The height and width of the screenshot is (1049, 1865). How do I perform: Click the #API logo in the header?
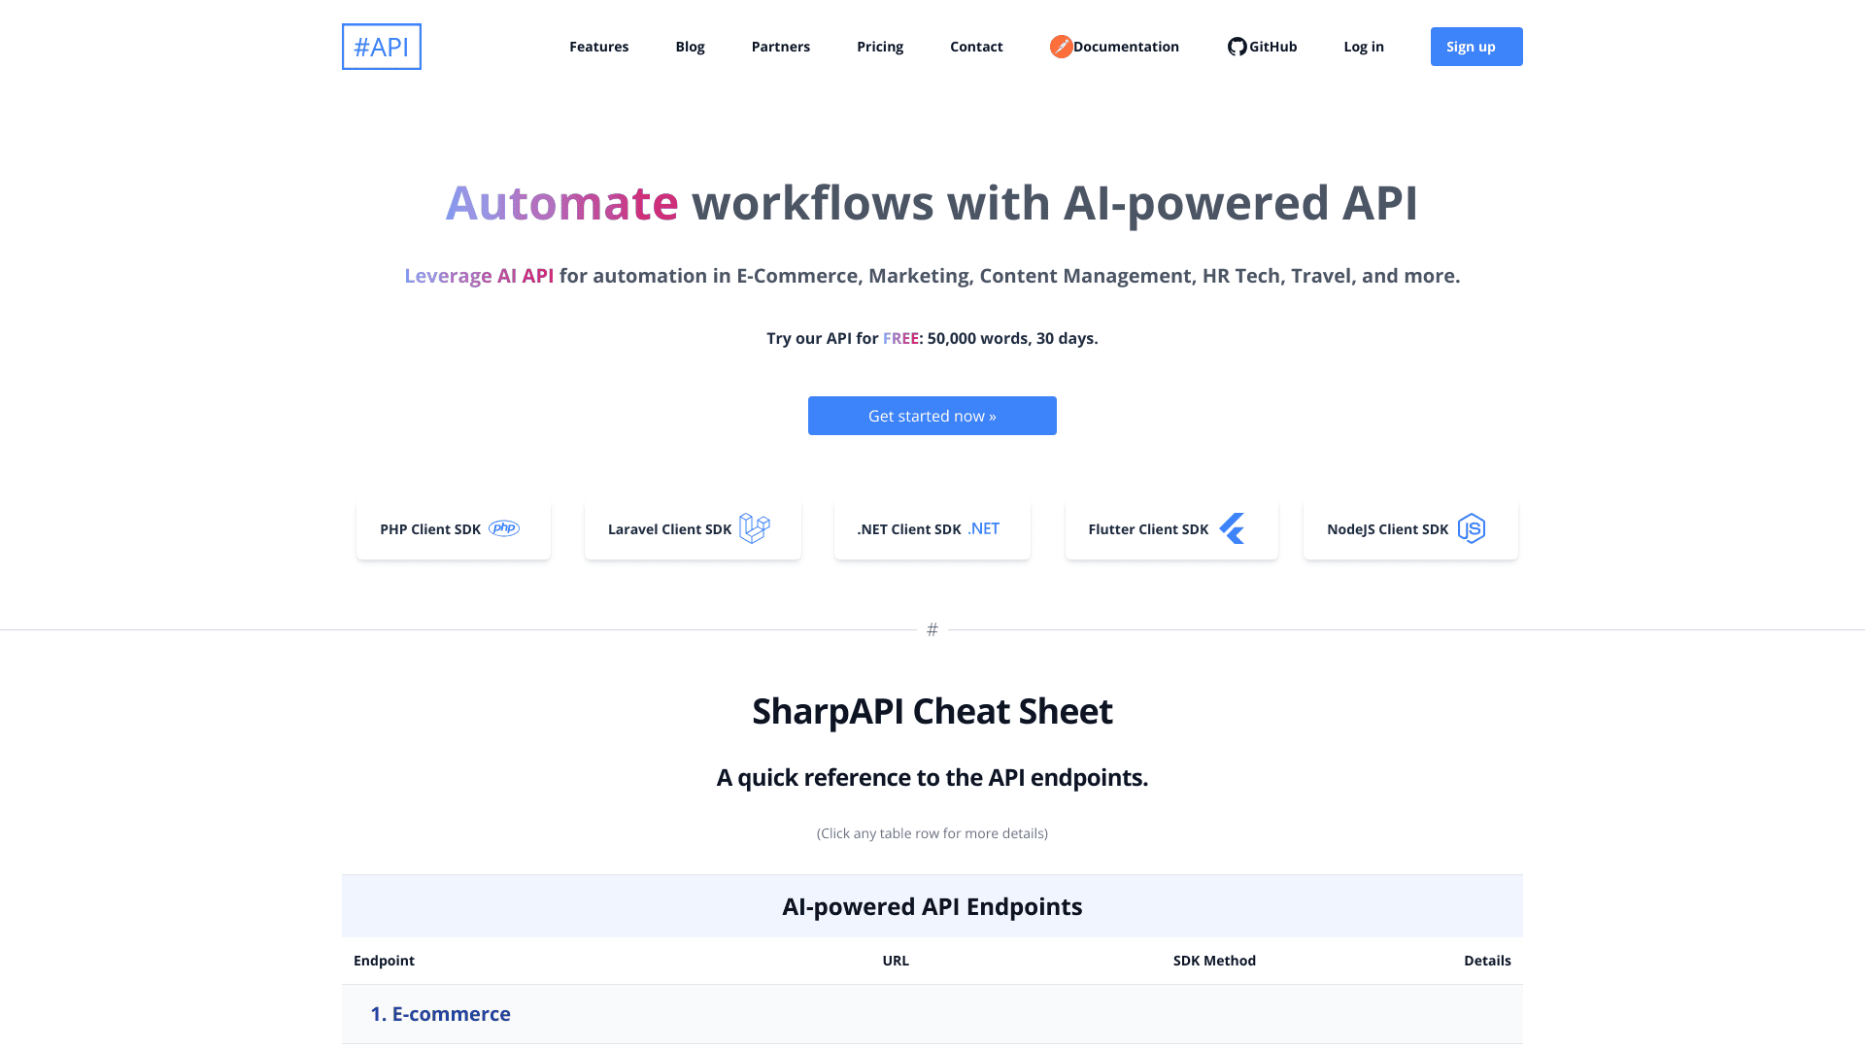point(381,46)
